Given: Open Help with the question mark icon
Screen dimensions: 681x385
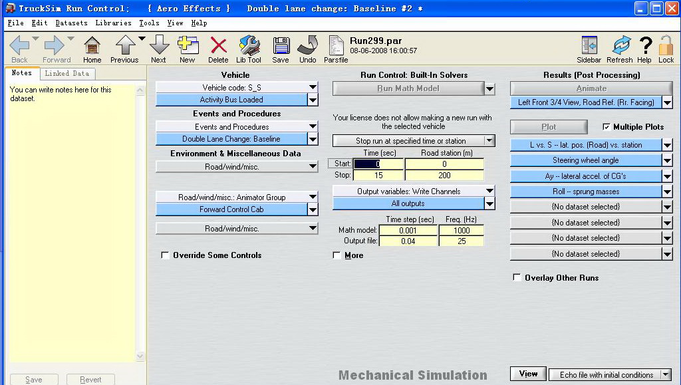Looking at the screenshot, I should point(645,45).
